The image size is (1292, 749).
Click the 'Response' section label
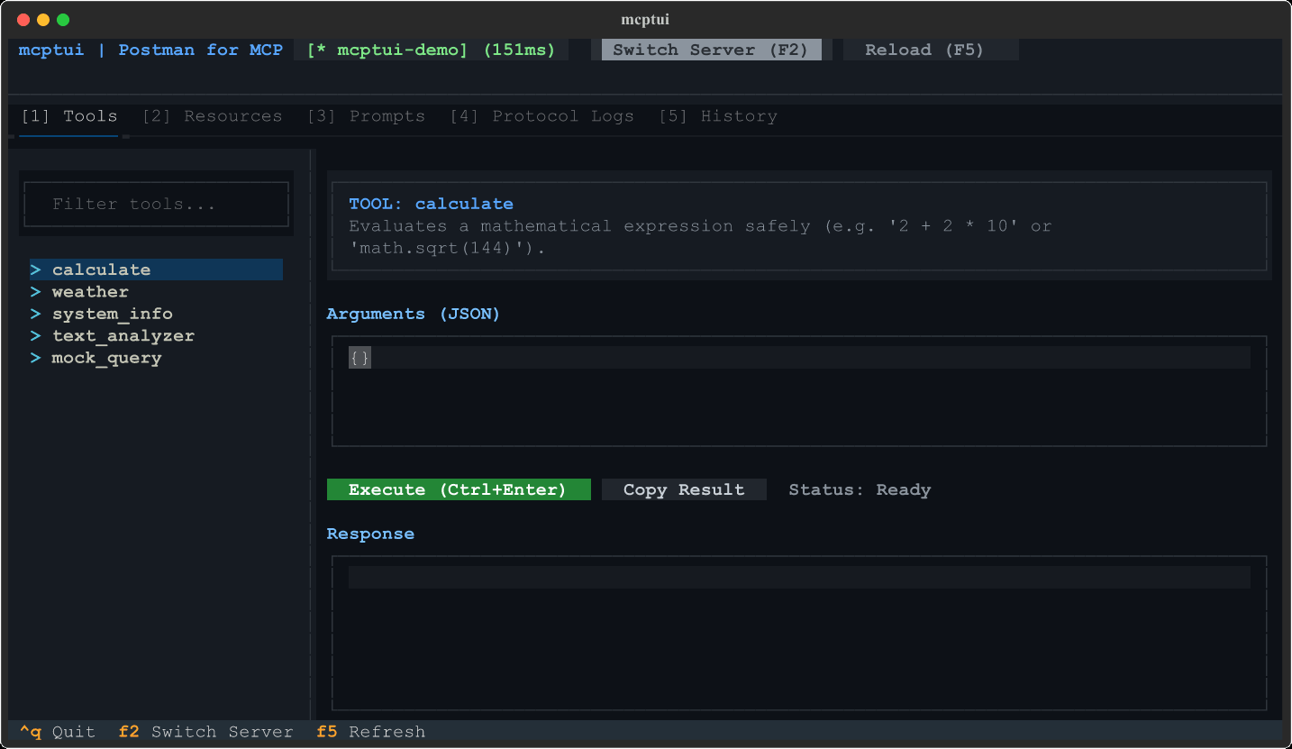pos(370,534)
